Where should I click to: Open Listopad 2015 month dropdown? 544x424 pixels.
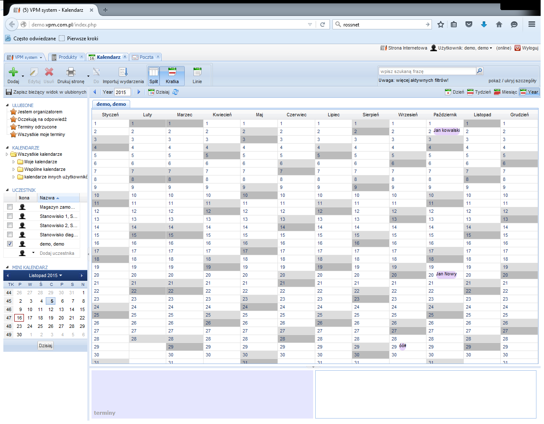[45, 276]
